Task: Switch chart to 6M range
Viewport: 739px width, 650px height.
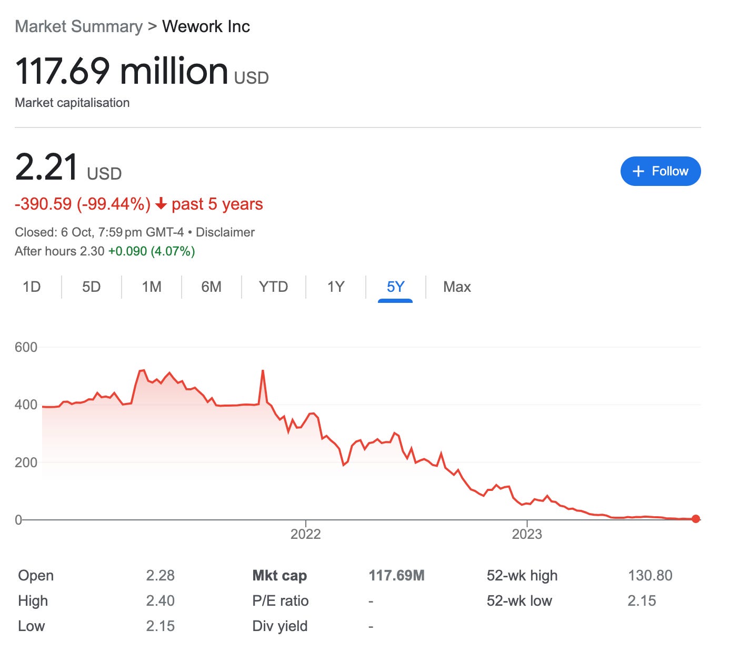Action: click(x=211, y=287)
